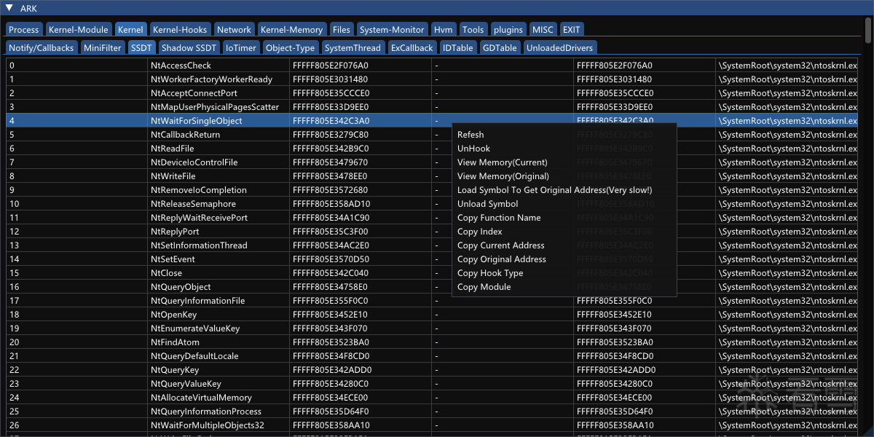
Task: Choose Copy Original Address
Action: click(x=564, y=259)
